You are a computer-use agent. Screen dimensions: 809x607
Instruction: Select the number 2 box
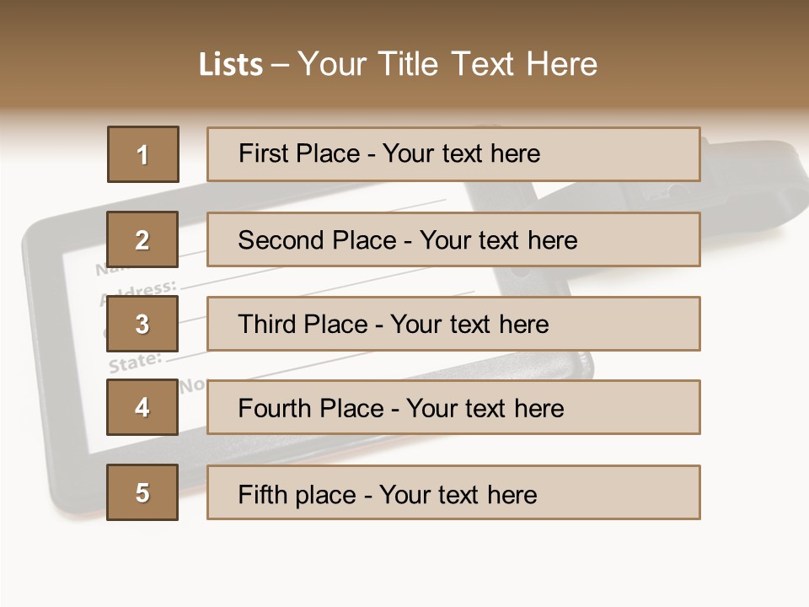point(142,239)
